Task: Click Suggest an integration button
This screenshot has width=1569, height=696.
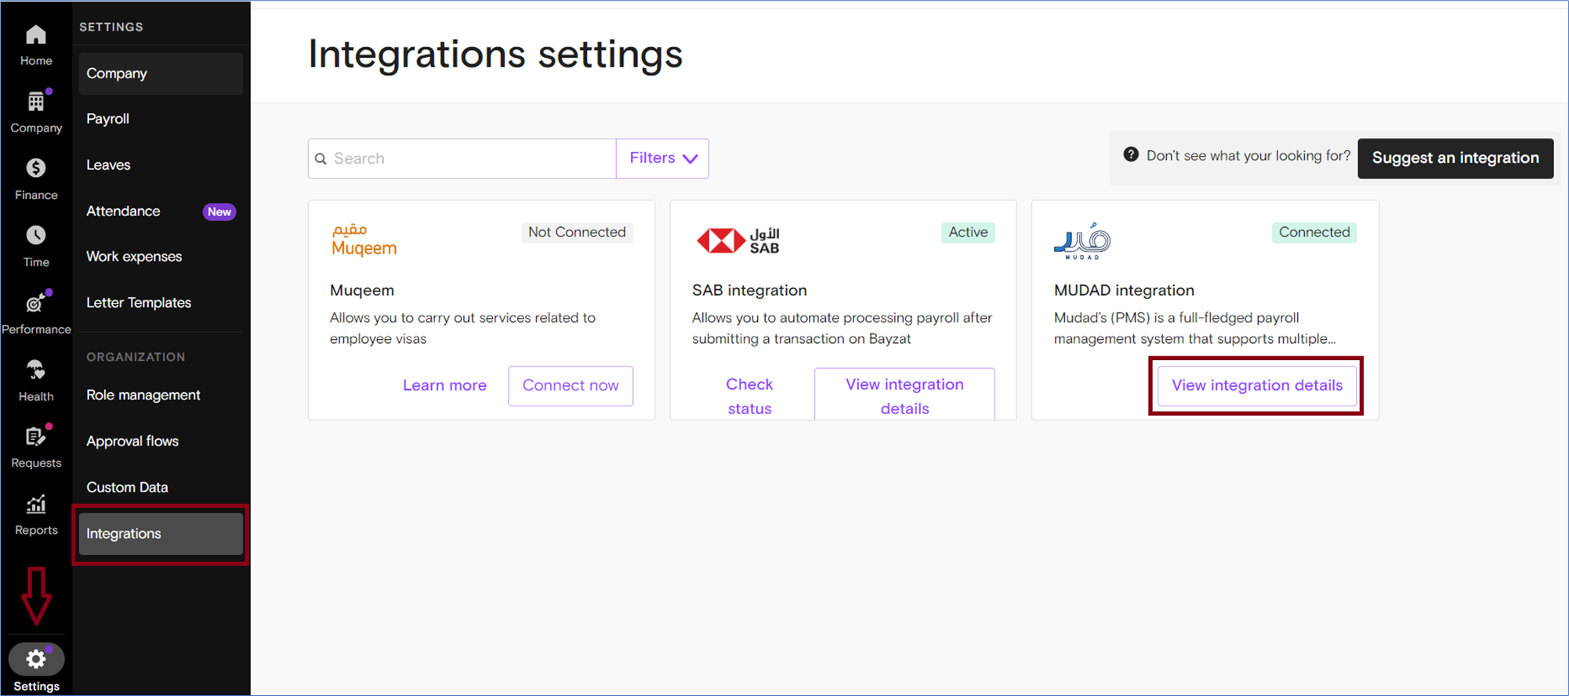Action: (1455, 158)
